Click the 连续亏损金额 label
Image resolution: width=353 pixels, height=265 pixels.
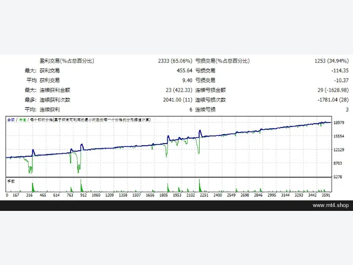(211, 90)
